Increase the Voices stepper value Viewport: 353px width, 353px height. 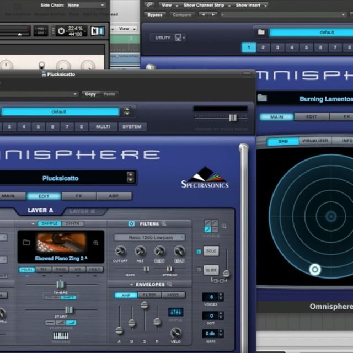tap(221, 295)
